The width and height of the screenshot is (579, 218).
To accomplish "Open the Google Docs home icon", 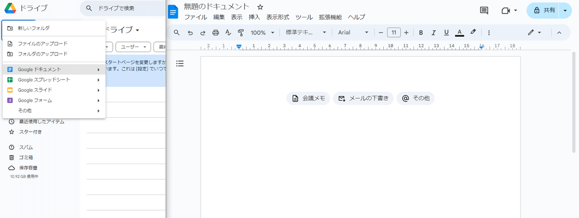I will (173, 12).
